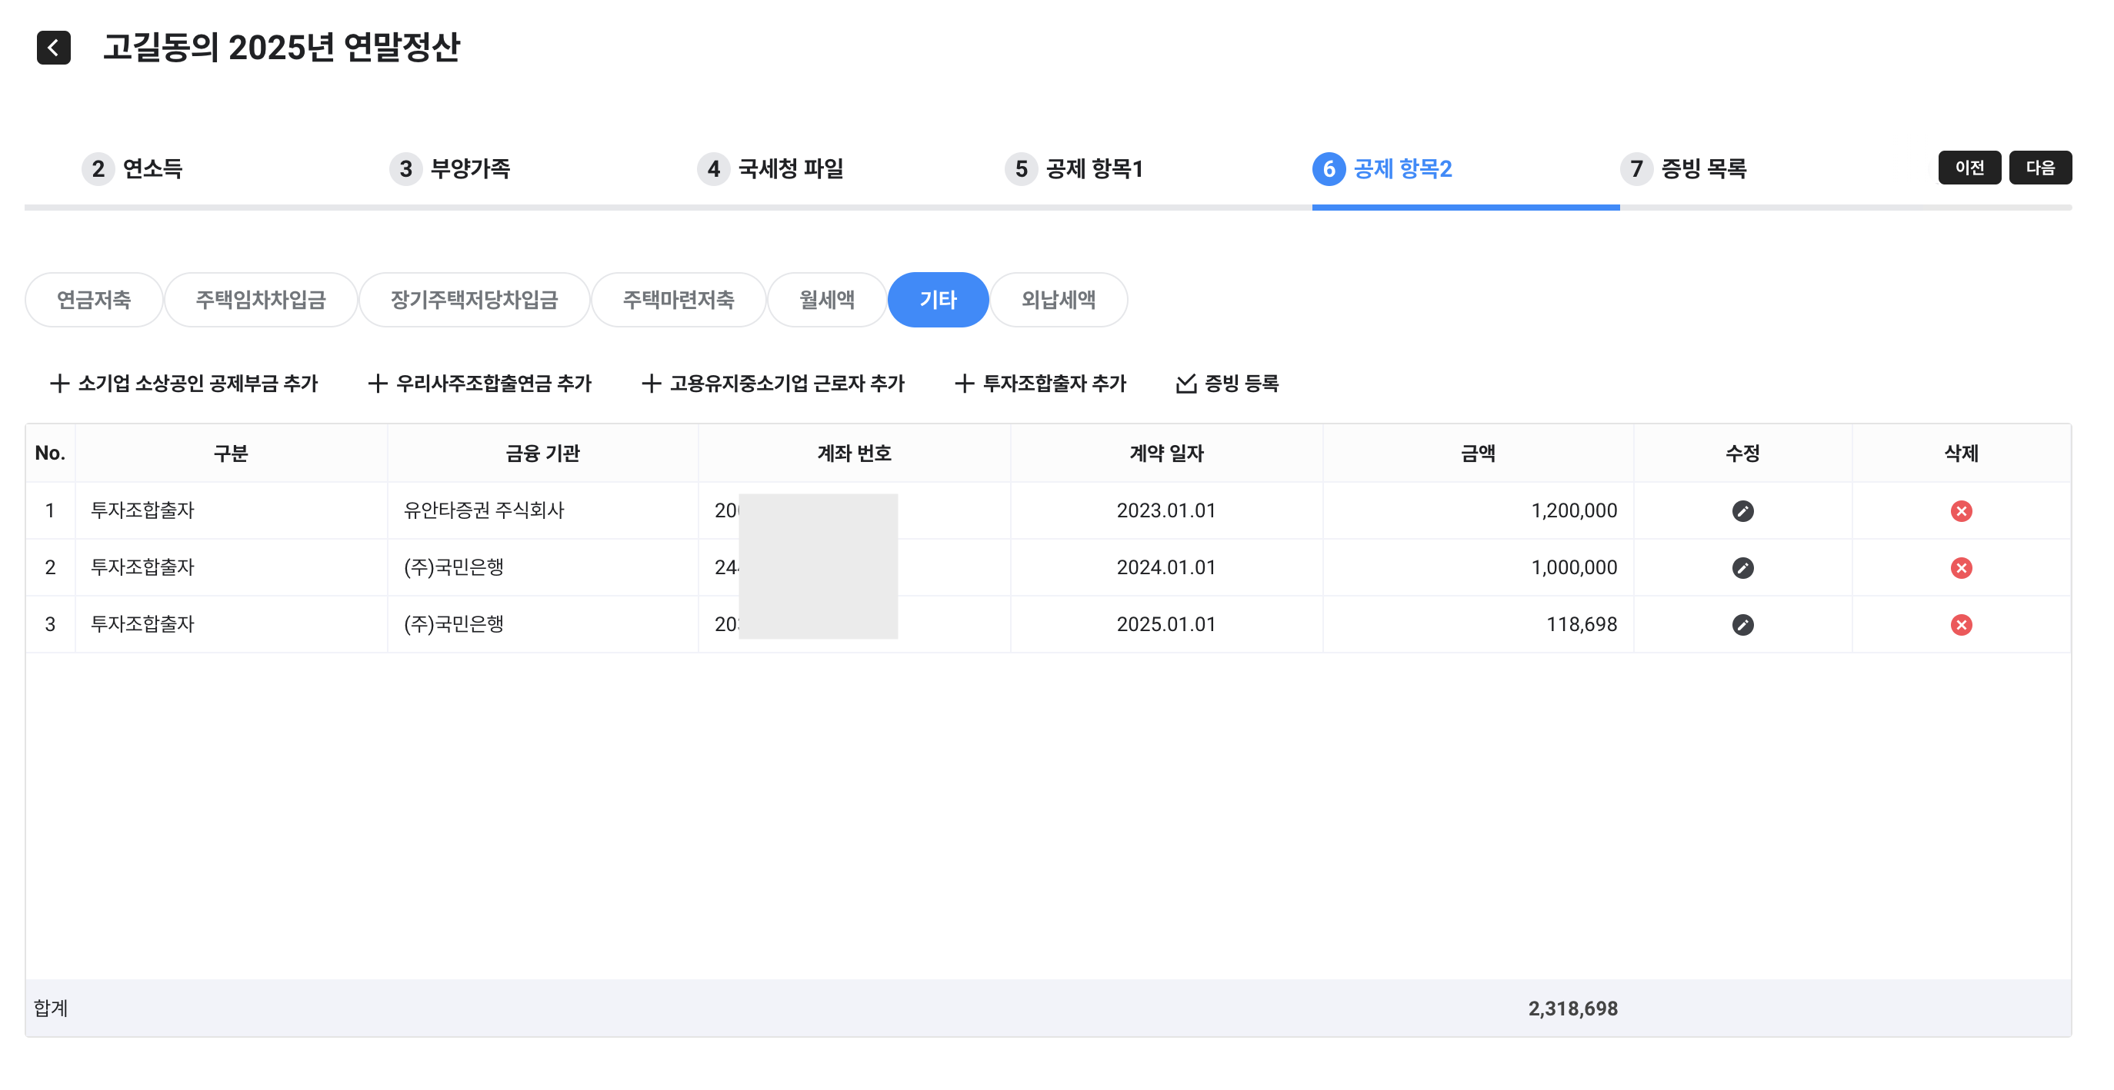Edit the 1,000,000 amount row pencil icon
This screenshot has height=1090, width=2114.
pos(1742,567)
